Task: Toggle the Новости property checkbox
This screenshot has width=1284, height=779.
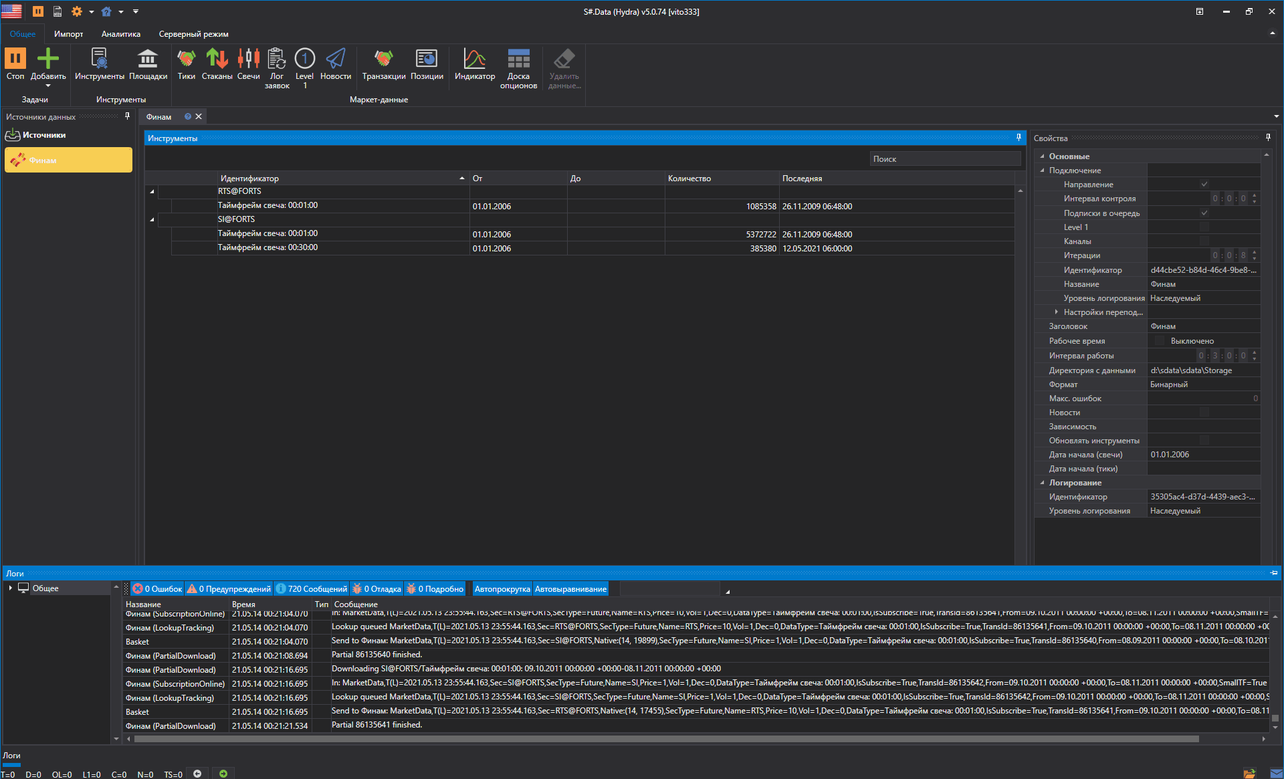Action: click(x=1204, y=413)
